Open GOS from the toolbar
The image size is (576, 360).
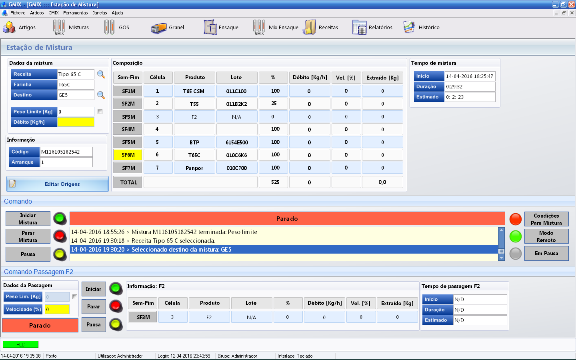coord(118,27)
